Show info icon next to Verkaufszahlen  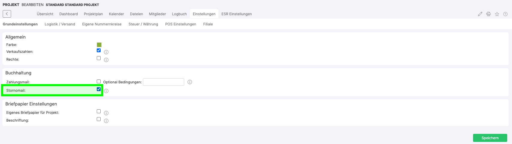(x=106, y=52)
